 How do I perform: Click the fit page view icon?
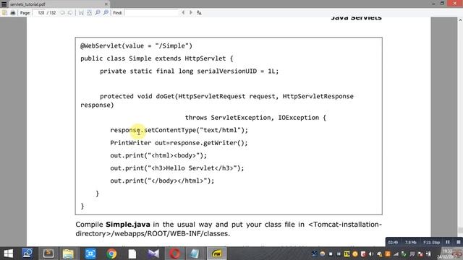click(x=89, y=13)
